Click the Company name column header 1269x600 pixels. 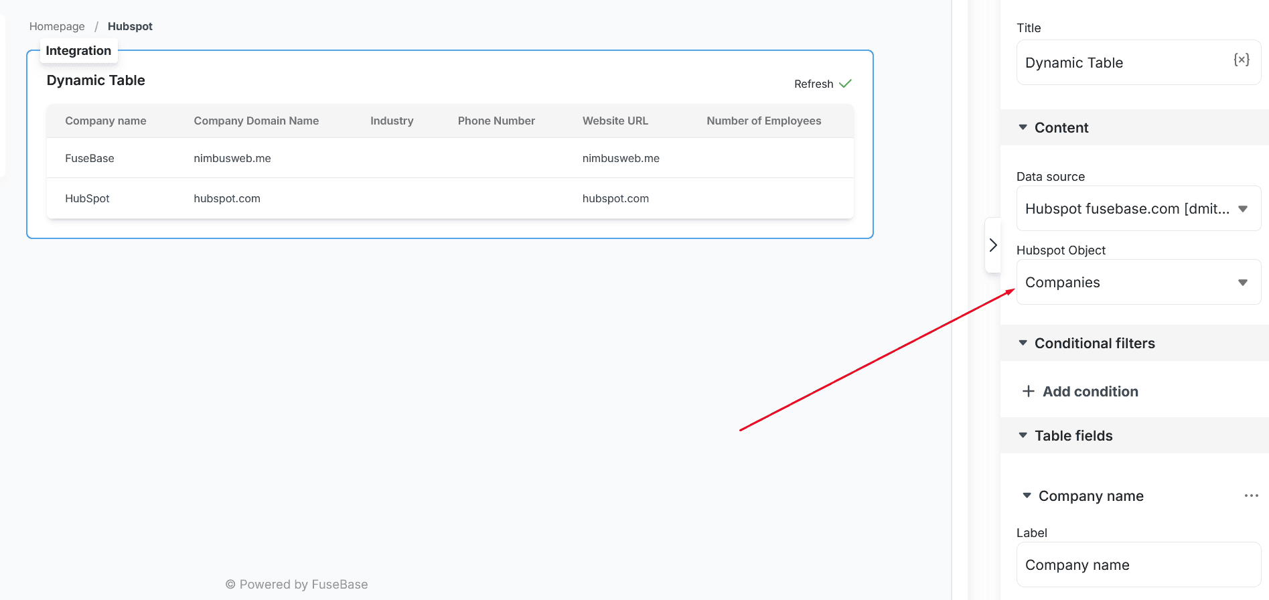106,121
